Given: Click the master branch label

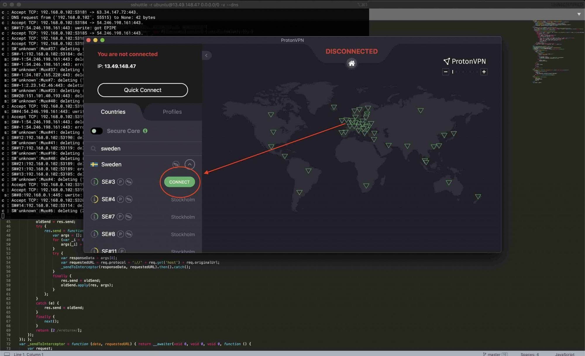Looking at the screenshot, I should (494, 354).
